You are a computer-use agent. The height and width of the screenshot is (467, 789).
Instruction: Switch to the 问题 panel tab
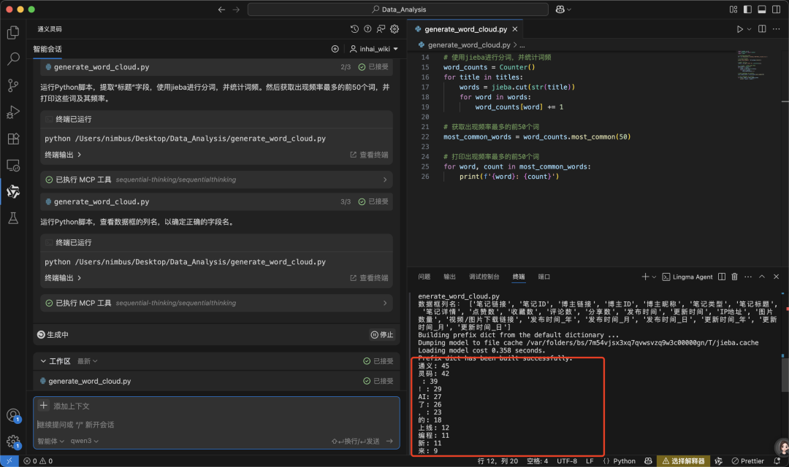[424, 277]
